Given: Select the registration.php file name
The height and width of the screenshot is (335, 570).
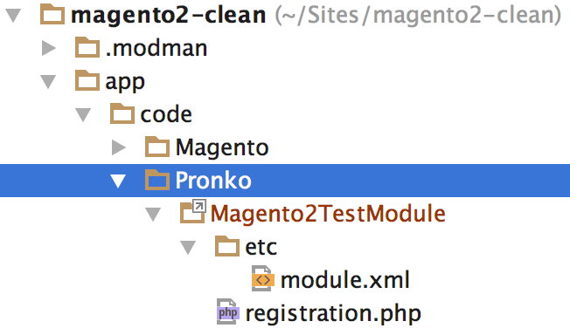Looking at the screenshot, I should [333, 313].
